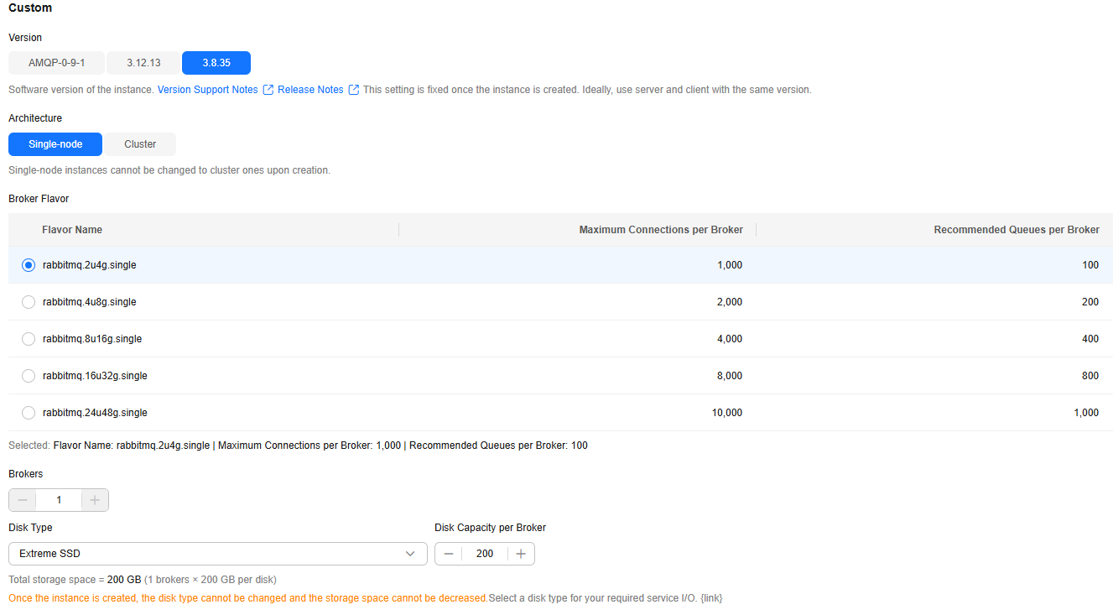Increase Disk Capacity per Broker with plus icon
The height and width of the screenshot is (615, 1113).
[x=521, y=554]
